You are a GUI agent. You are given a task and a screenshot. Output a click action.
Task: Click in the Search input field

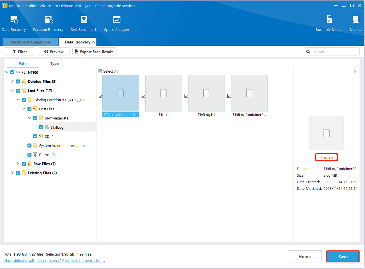tap(332, 52)
